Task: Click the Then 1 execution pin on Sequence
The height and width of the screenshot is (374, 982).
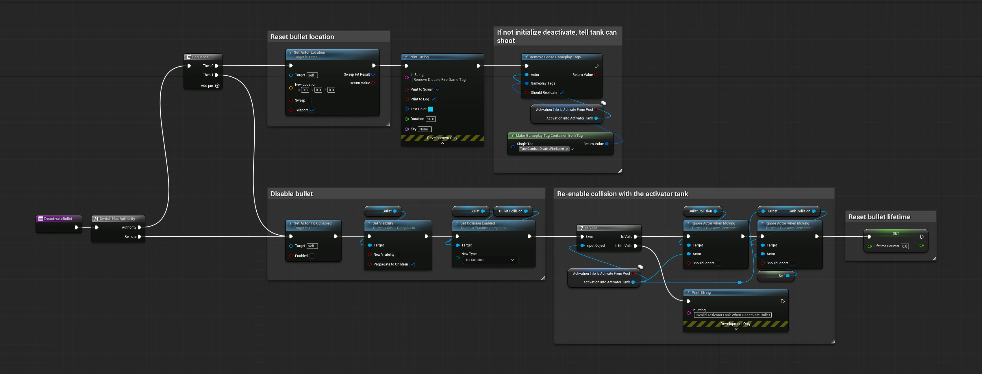Action: pos(217,75)
